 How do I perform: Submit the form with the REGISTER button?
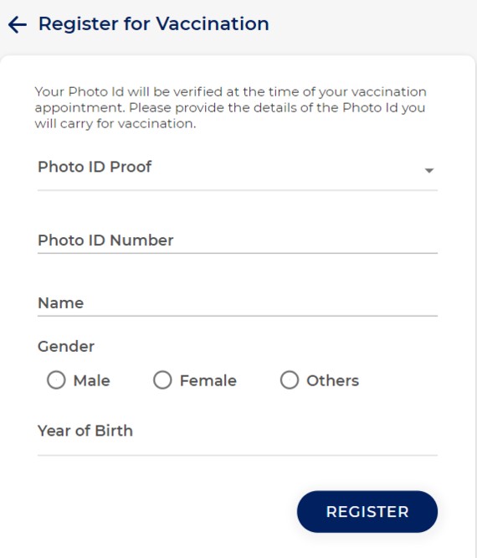pyautogui.click(x=367, y=512)
